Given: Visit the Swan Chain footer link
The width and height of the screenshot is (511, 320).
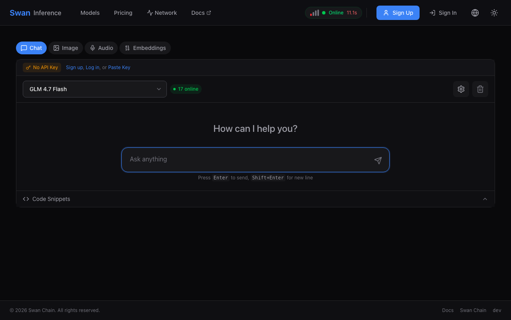Looking at the screenshot, I should [x=473, y=310].
